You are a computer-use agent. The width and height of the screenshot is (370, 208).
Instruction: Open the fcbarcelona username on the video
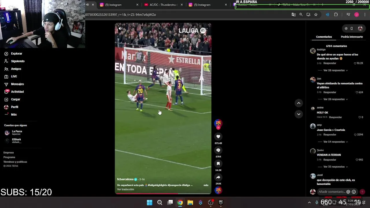click(x=125, y=179)
